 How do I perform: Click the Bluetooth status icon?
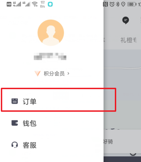pyautogui.click(x=118, y=4)
